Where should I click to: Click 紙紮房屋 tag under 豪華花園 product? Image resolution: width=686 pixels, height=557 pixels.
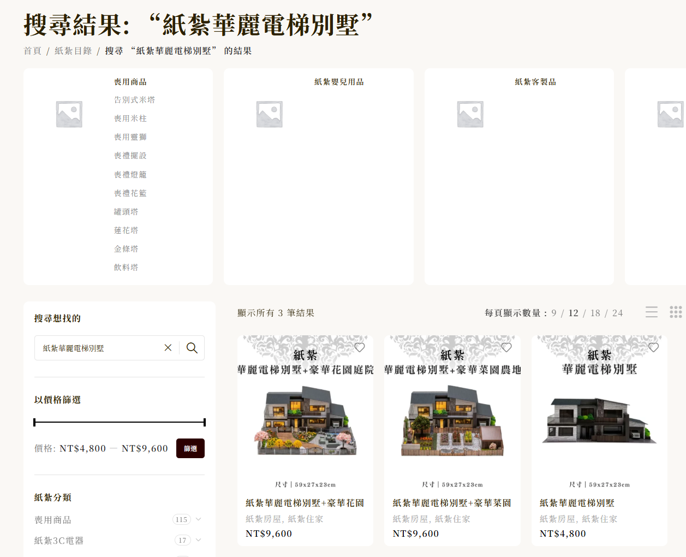pos(263,519)
